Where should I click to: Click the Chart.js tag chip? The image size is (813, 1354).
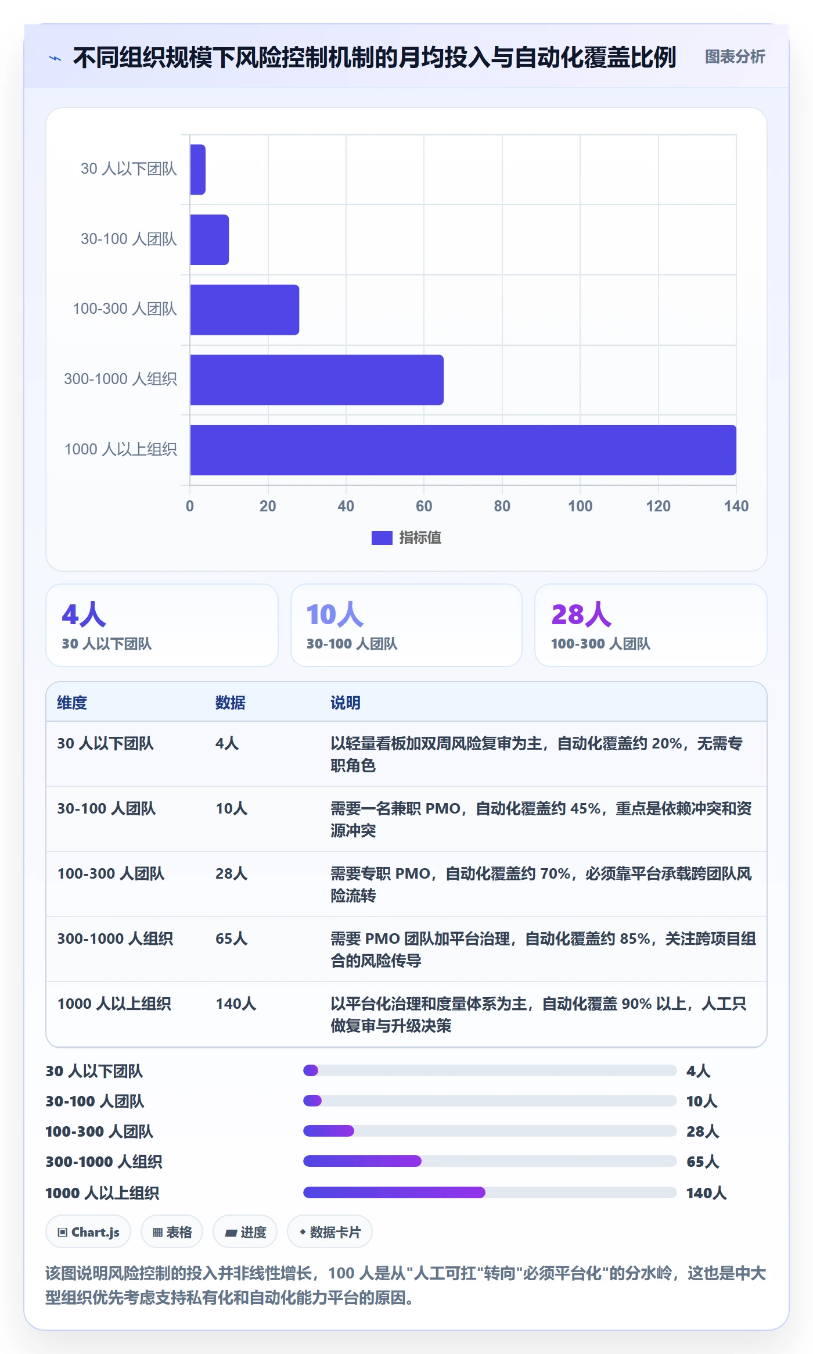[88, 1231]
